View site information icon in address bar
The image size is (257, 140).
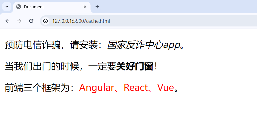coord(45,21)
